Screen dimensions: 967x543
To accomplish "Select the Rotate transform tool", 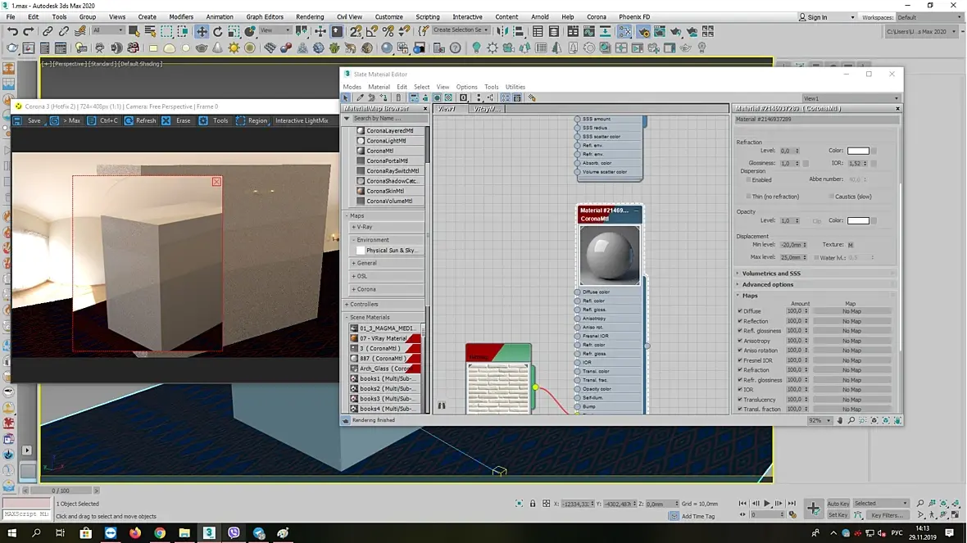I will click(218, 31).
